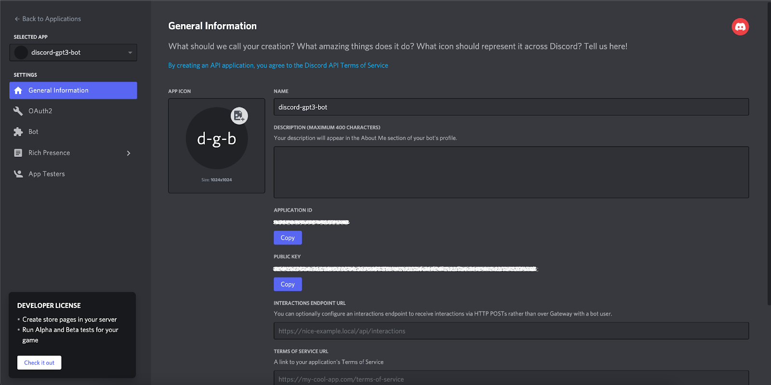Click the person icon beside App Testers
This screenshot has height=385, width=771.
[x=18, y=174]
